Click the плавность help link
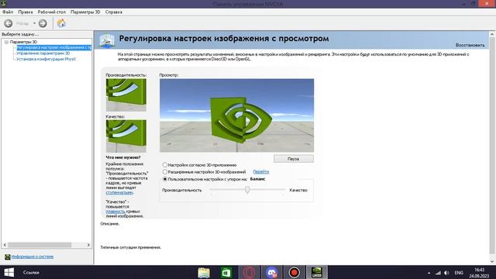 (x=115, y=212)
